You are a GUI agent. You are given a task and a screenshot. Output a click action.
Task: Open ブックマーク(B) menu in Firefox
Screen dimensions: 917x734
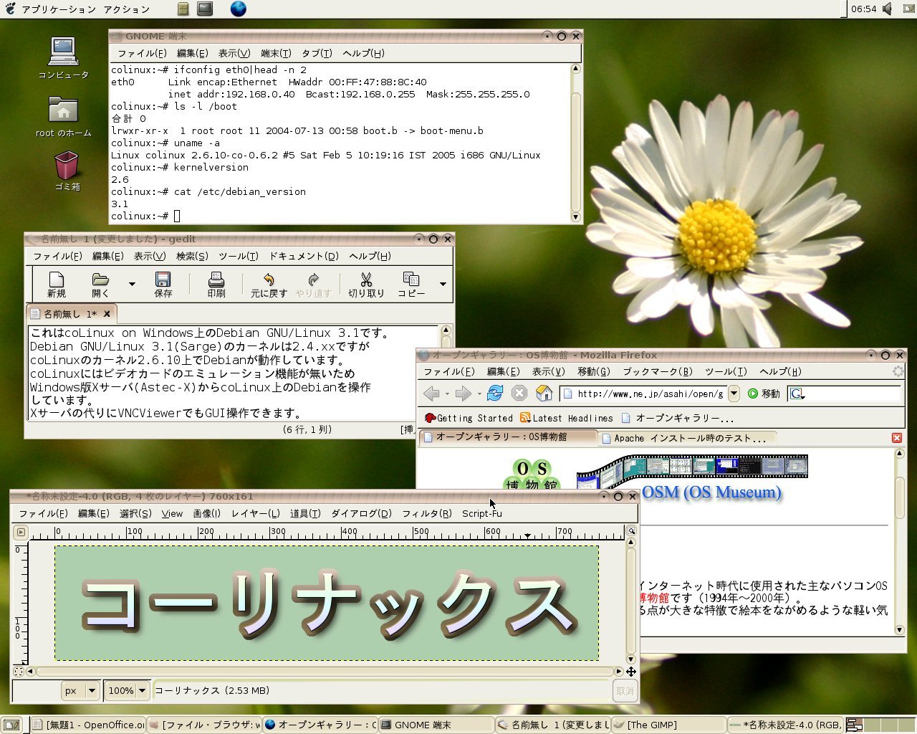click(x=658, y=371)
